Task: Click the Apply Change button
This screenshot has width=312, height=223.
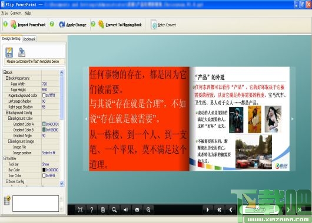Action: 73,25
